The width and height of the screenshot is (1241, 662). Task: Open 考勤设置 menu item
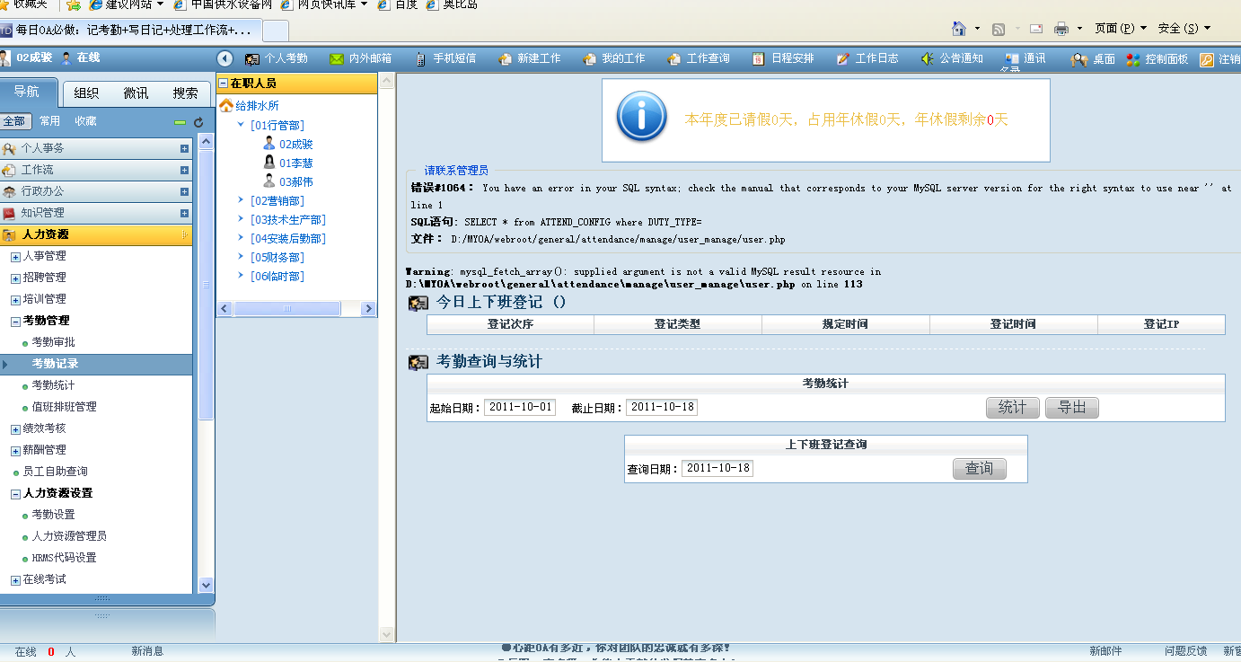pos(54,515)
